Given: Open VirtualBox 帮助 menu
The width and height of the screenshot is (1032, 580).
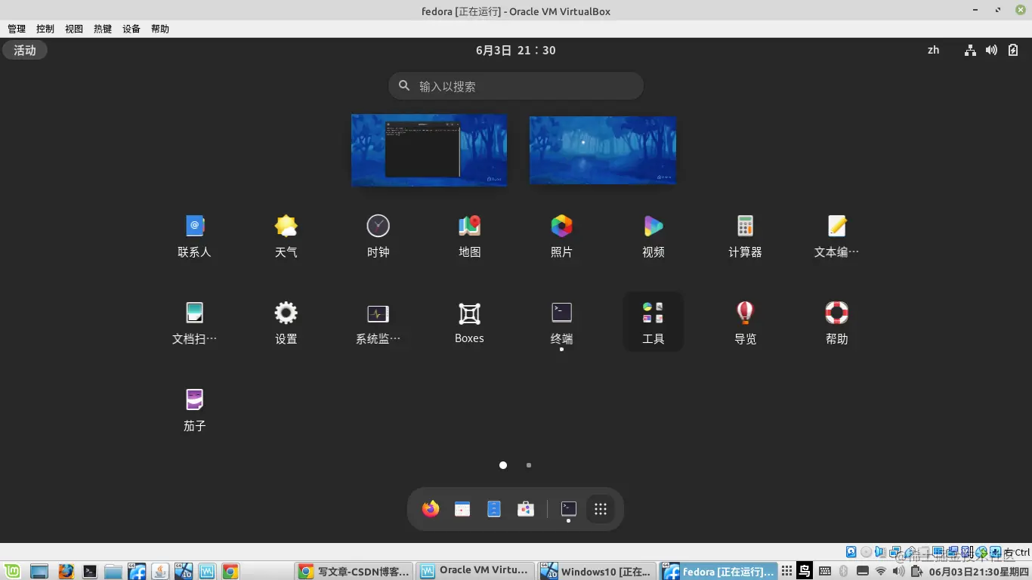Looking at the screenshot, I should [x=160, y=29].
